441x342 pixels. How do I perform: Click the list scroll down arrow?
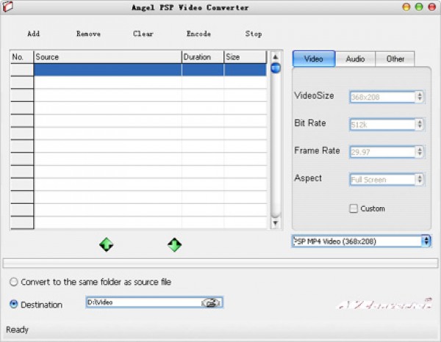pos(276,223)
